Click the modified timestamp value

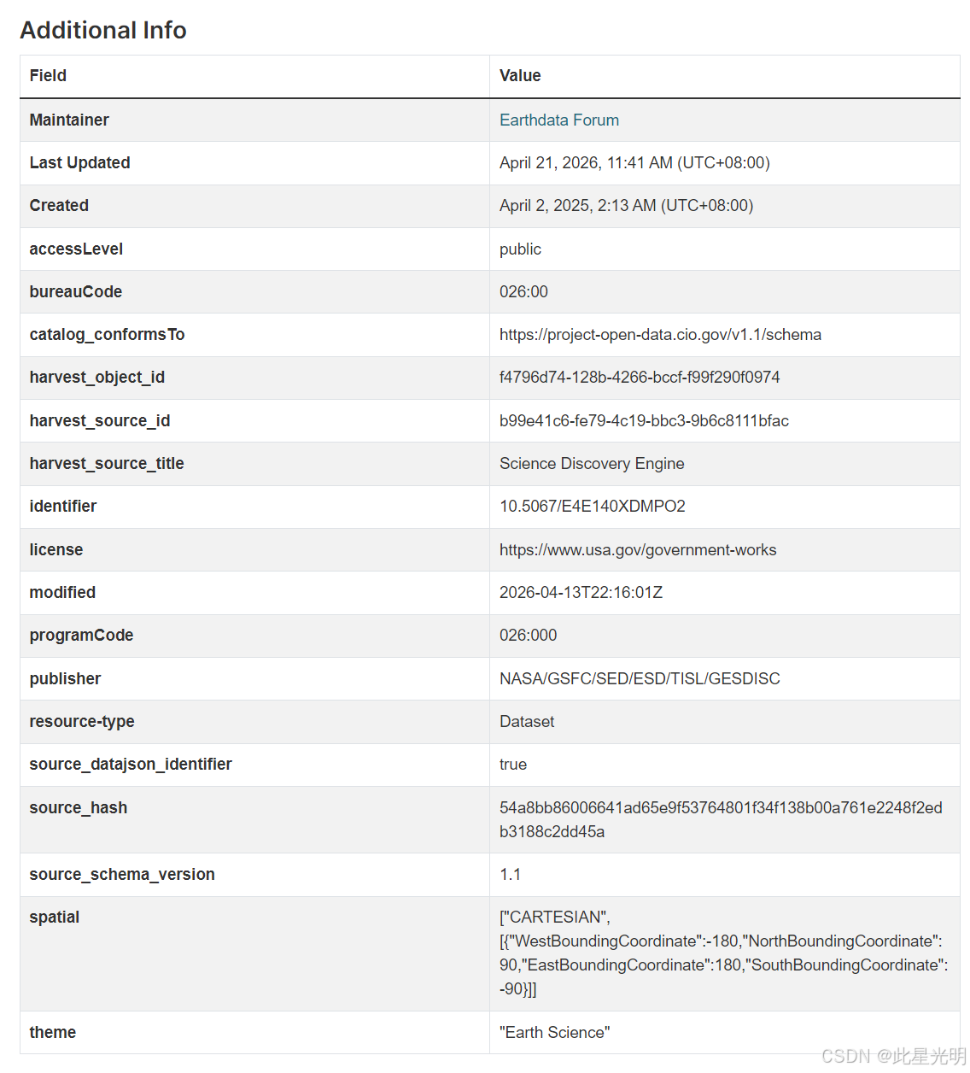pyautogui.click(x=581, y=593)
